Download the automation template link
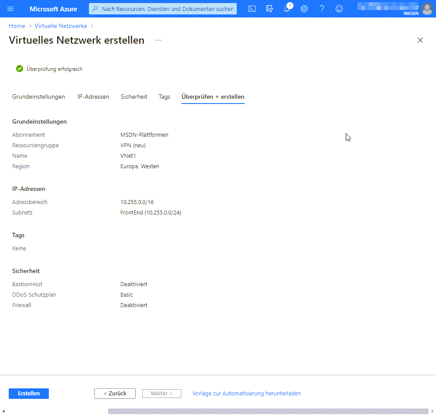The height and width of the screenshot is (415, 436). pyautogui.click(x=246, y=393)
